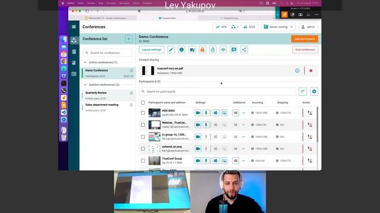Click the participants count indicator 6/25
The image size is (380, 213).
(x=249, y=27)
